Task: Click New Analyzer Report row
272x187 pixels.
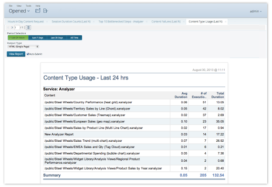Action: [134, 134]
